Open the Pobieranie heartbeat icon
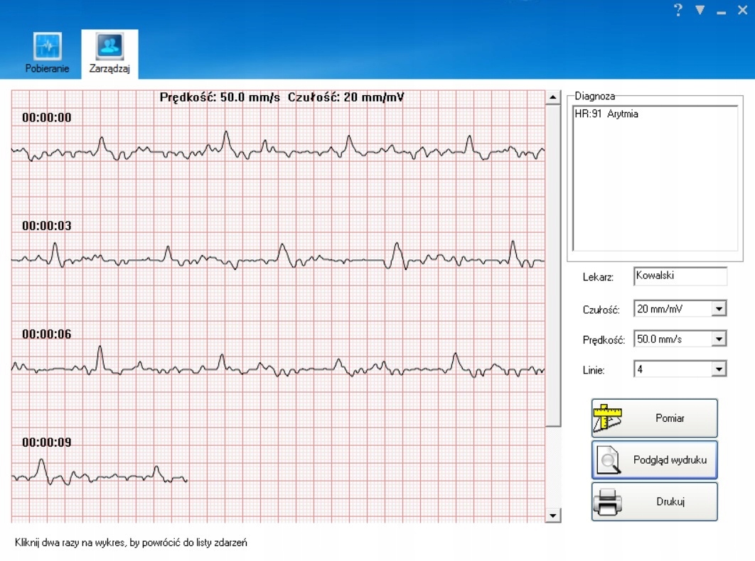Image resolution: width=755 pixels, height=561 pixels. point(47,46)
